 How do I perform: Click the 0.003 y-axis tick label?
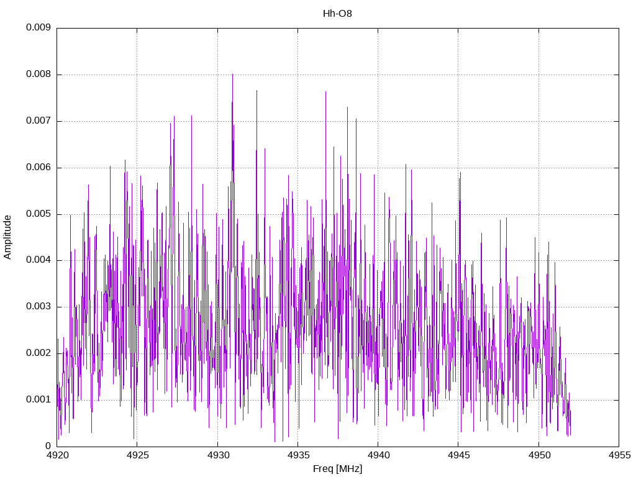click(39, 306)
